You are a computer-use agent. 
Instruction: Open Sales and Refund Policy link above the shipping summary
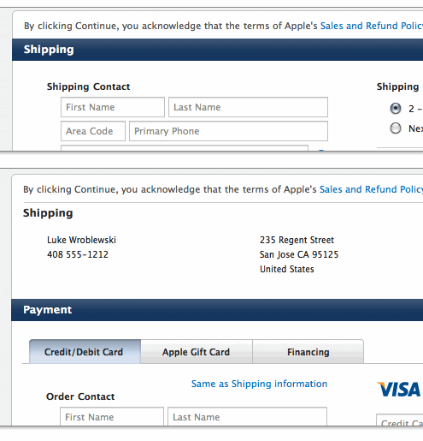[x=371, y=189]
